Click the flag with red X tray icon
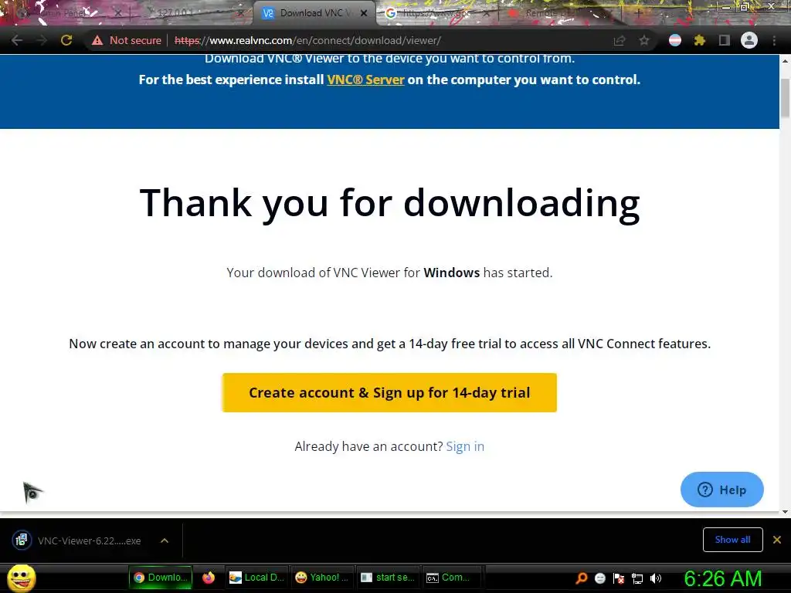Screen dimensions: 791x593 click(x=619, y=578)
